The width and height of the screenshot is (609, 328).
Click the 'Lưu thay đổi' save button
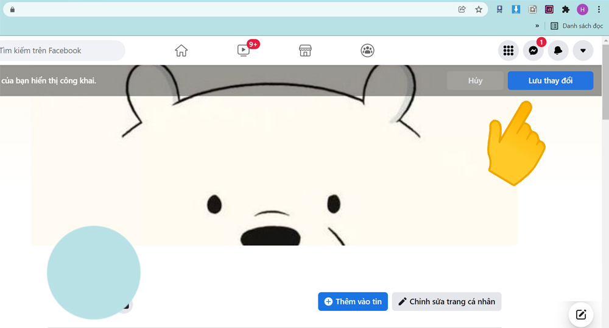pyautogui.click(x=551, y=80)
